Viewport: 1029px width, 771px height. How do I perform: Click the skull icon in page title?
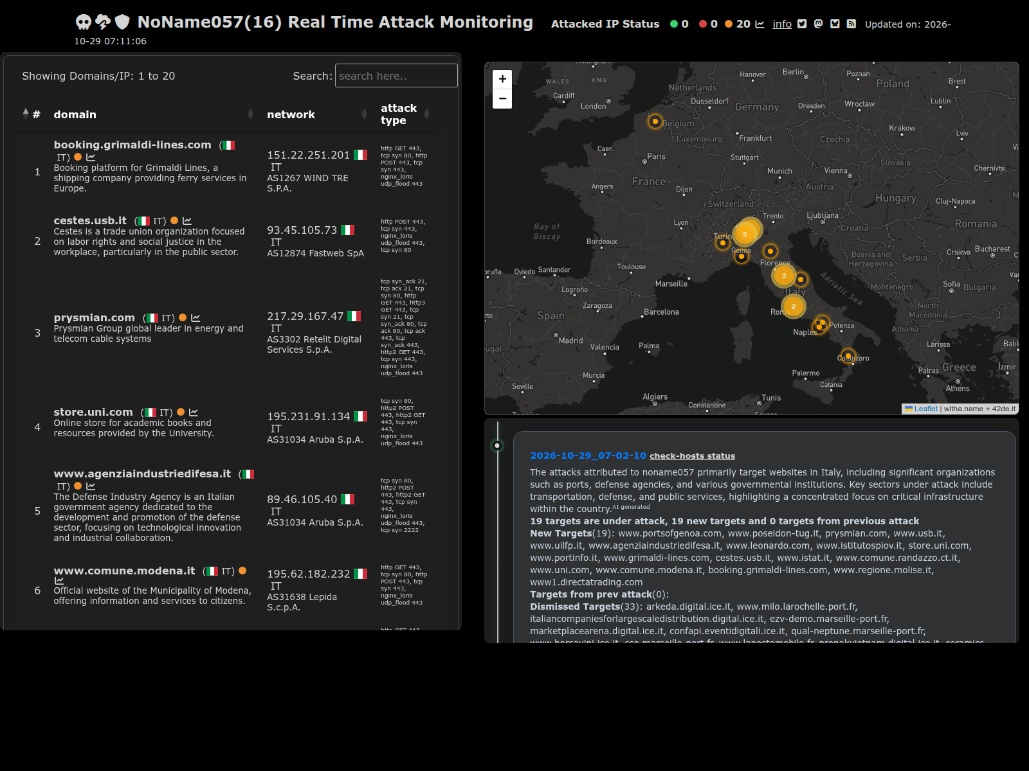tap(84, 22)
